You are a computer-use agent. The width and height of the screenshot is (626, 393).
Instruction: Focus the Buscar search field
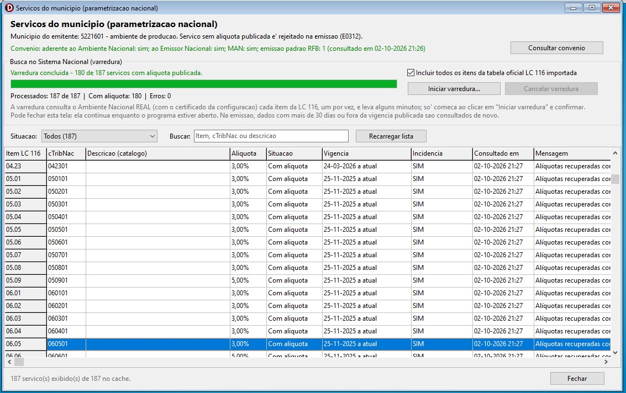click(271, 136)
